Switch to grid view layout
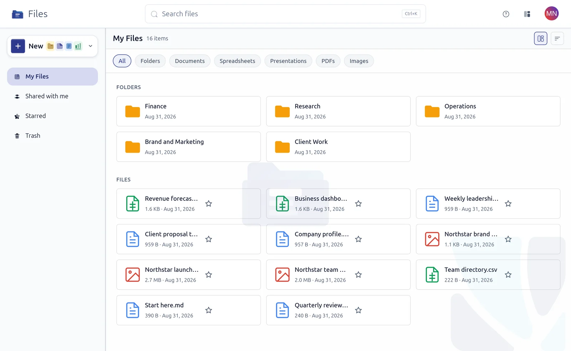The width and height of the screenshot is (571, 351). point(540,39)
